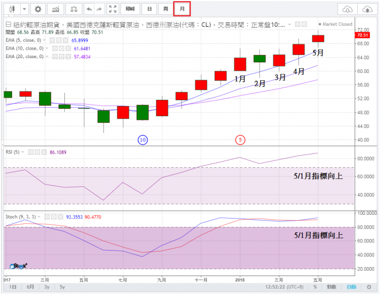This screenshot has height=294, width=380.
Task: Select the 周 weekly interval
Action: coord(166,9)
